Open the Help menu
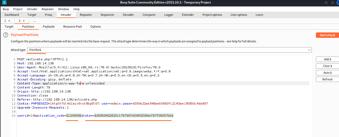 [x=76, y=9]
